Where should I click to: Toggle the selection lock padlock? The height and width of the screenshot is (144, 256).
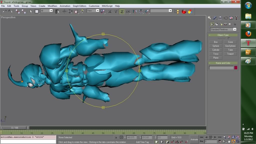116,137
